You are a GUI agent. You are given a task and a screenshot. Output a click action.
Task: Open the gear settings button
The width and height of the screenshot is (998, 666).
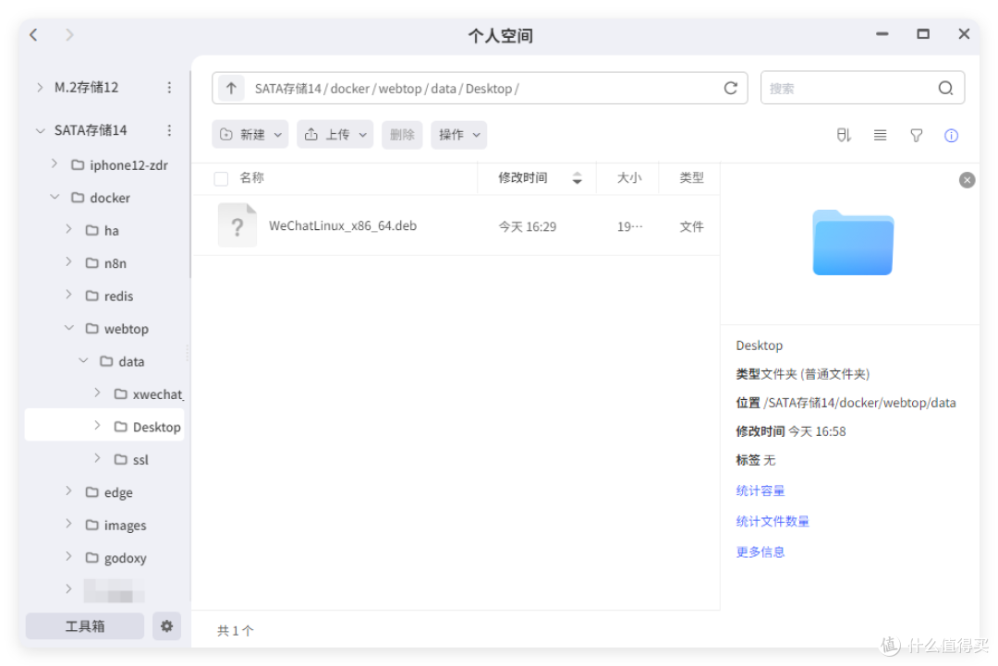tap(166, 626)
